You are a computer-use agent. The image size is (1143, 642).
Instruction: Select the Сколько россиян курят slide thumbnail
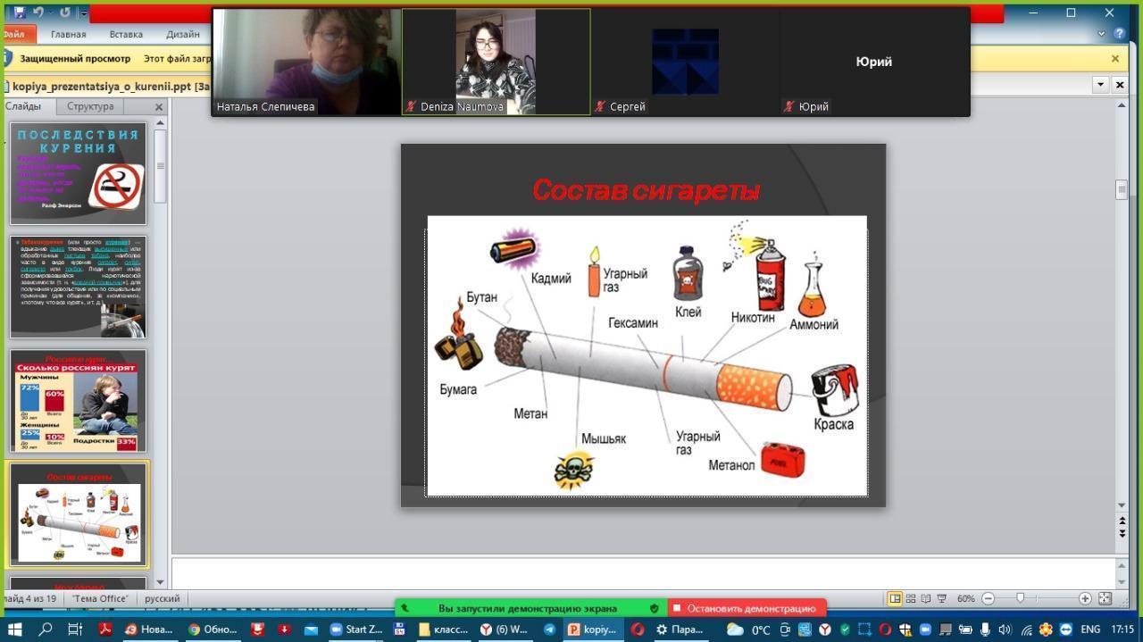(x=78, y=401)
